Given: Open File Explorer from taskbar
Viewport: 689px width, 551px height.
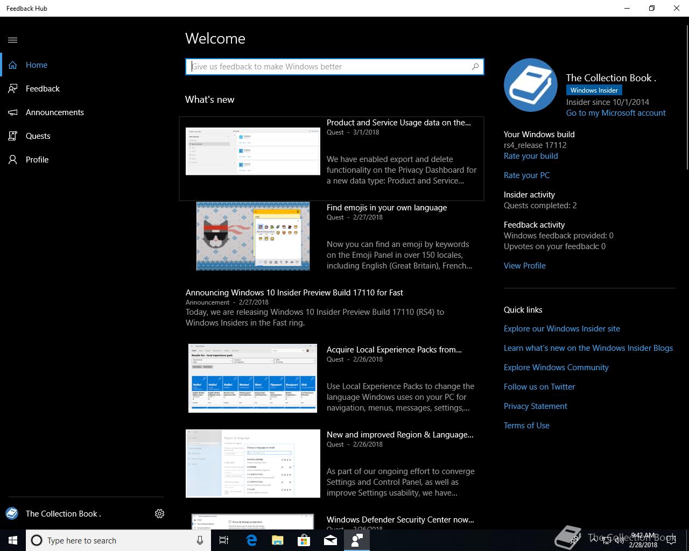Looking at the screenshot, I should [277, 540].
